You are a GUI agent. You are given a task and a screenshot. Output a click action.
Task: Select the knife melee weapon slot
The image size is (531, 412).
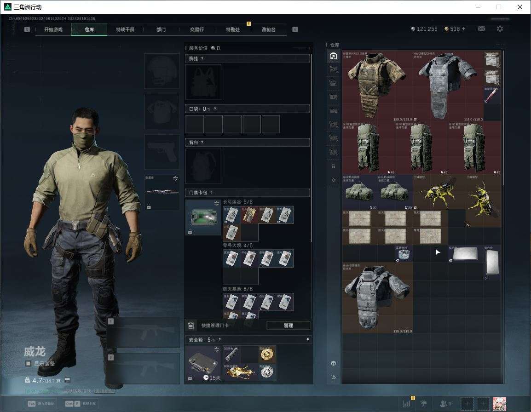coord(162,192)
